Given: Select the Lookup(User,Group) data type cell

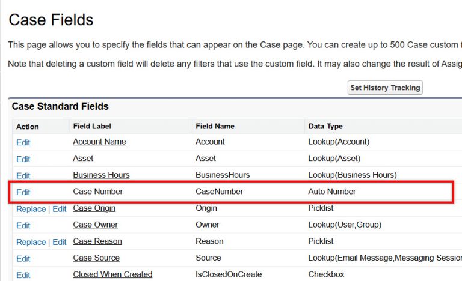Looking at the screenshot, I should (345, 225).
